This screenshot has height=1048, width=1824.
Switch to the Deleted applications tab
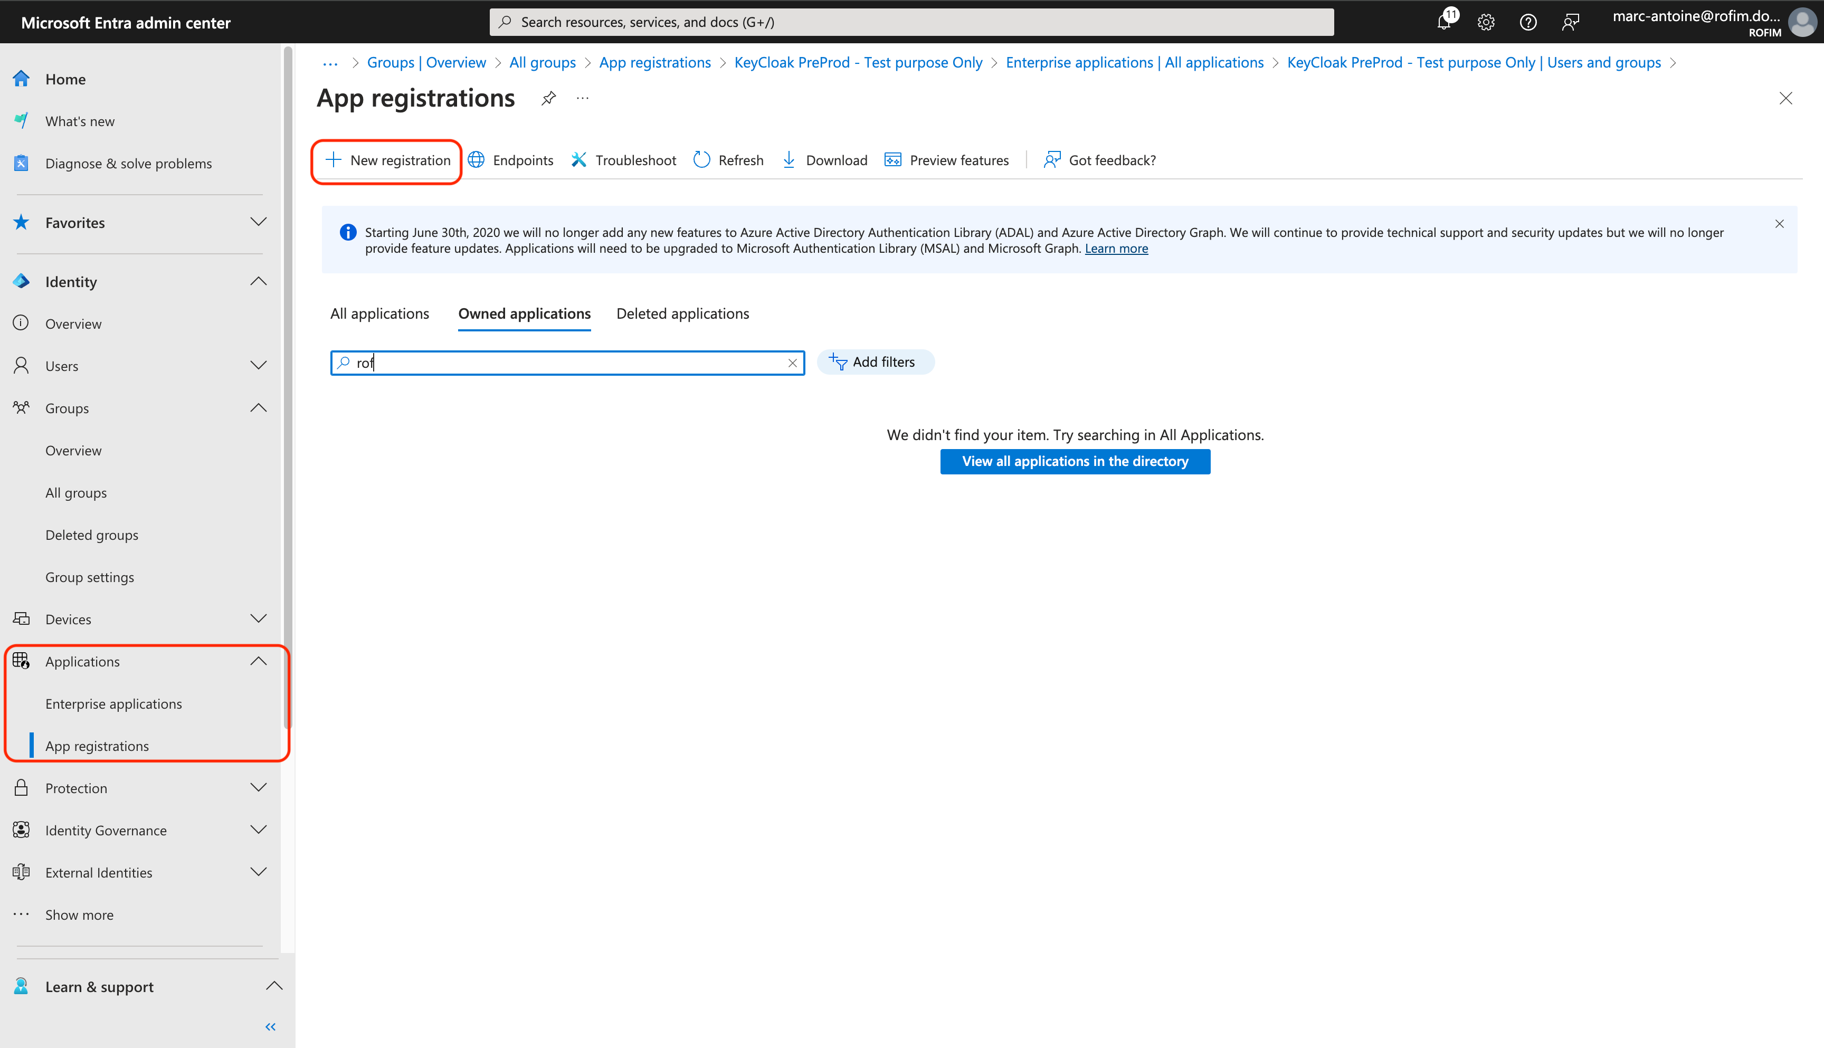(682, 314)
